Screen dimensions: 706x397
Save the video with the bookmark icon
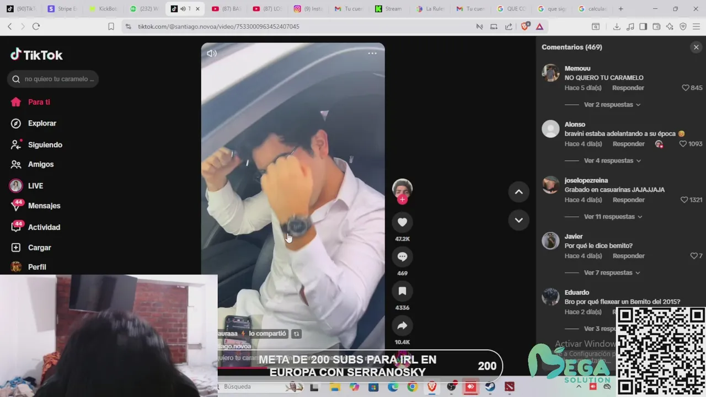coord(402,291)
